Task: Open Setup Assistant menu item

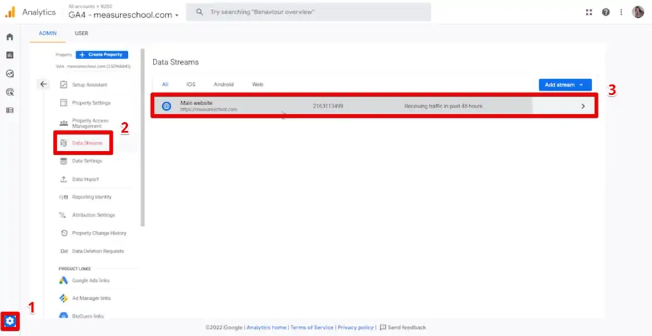Action: [90, 85]
